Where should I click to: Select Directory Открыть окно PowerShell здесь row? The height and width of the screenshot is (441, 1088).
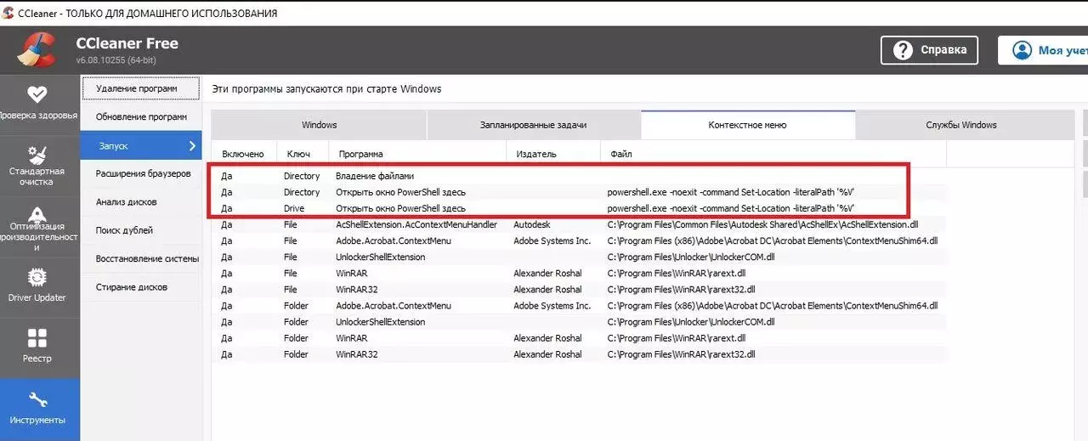pyautogui.click(x=579, y=192)
